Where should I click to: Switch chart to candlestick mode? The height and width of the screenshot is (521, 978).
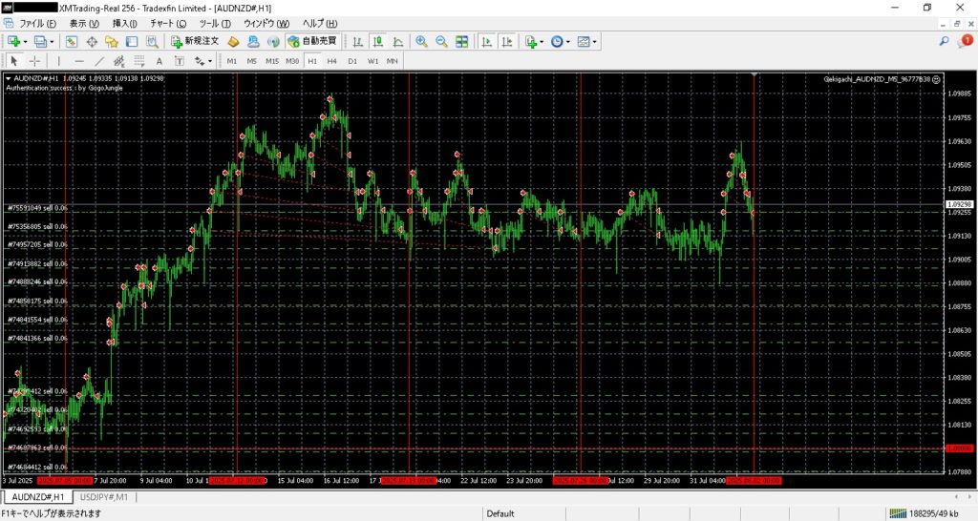click(x=378, y=42)
